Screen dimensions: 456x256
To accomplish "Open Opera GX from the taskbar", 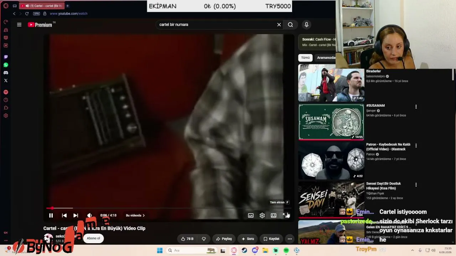I will (234, 250).
